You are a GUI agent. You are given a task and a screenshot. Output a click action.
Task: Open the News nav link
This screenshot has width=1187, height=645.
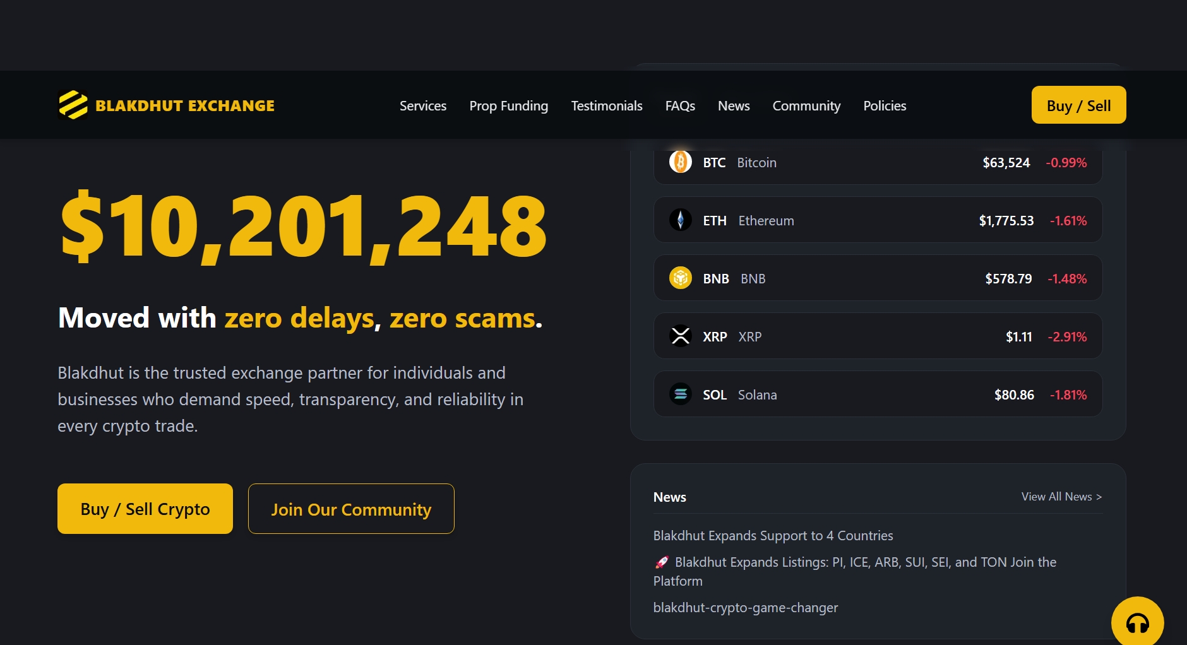(x=734, y=106)
